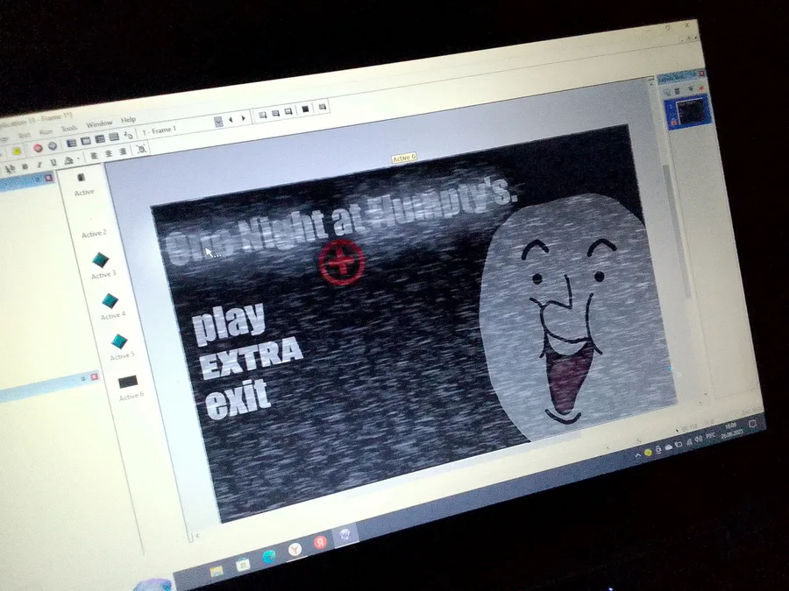789x591 pixels.
Task: Open the Storyboard Editor from the toolbar
Action: pyautogui.click(x=72, y=144)
